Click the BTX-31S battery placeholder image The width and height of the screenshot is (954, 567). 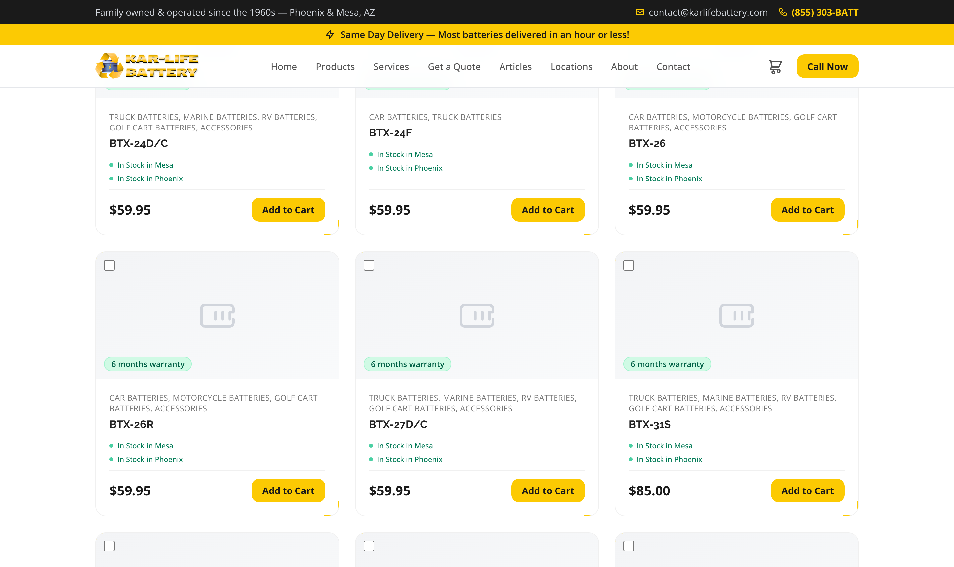[736, 316]
